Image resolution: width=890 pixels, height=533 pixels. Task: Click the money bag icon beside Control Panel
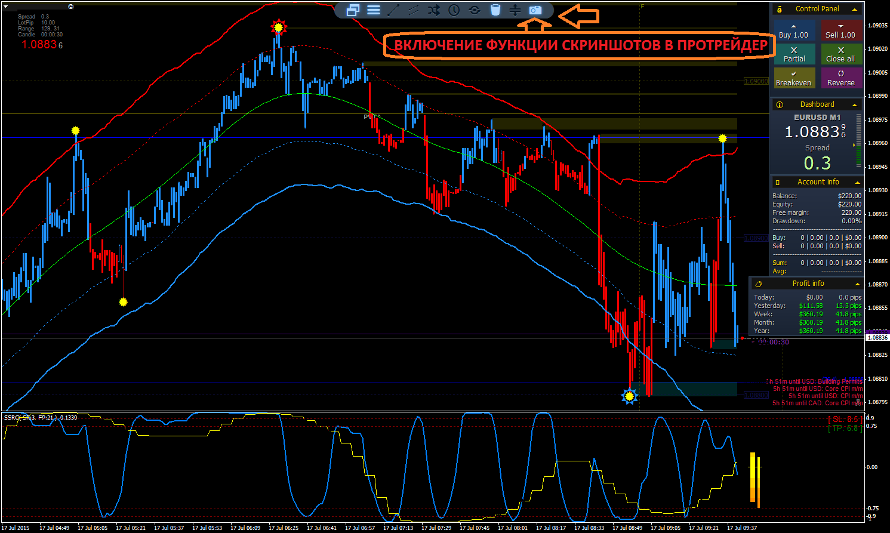tap(780, 9)
